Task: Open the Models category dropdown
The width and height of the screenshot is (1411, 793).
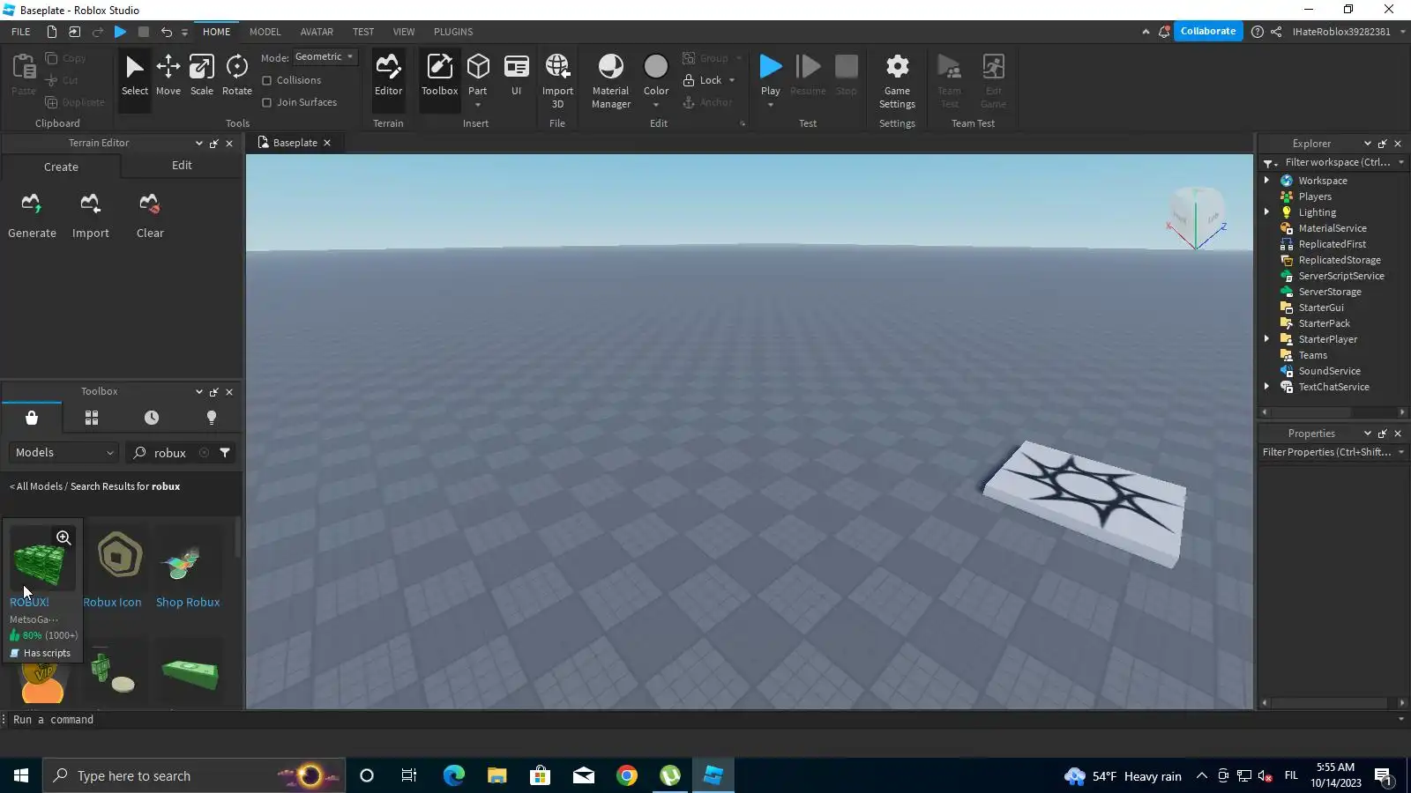Action: 64,453
